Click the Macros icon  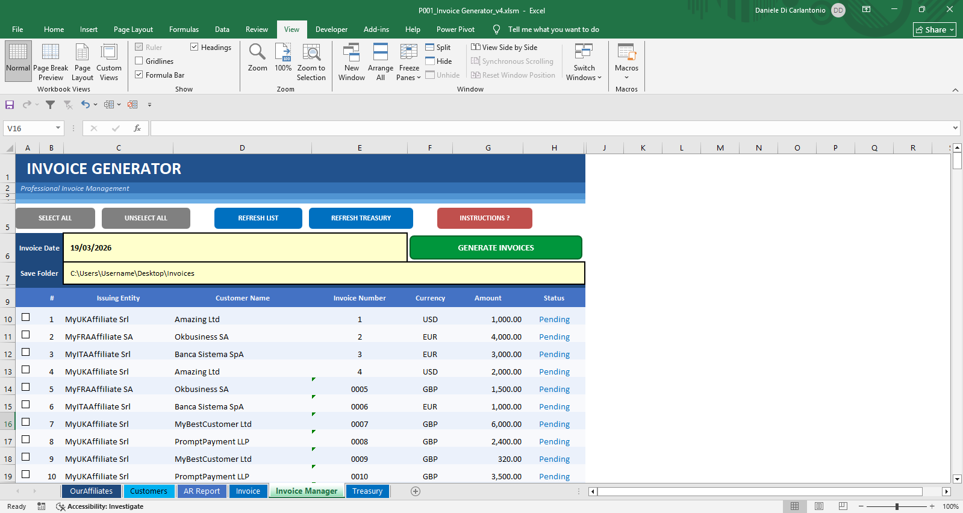click(x=626, y=53)
